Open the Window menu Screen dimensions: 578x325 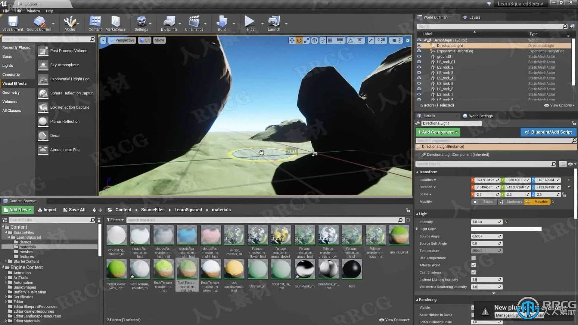(x=33, y=11)
